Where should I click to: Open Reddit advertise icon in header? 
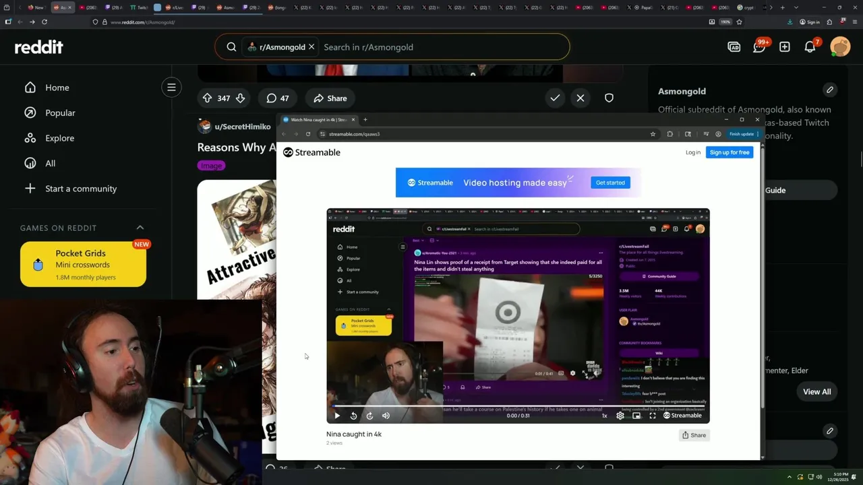734,47
